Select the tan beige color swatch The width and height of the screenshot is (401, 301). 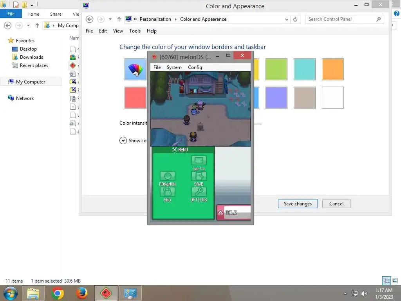[304, 98]
